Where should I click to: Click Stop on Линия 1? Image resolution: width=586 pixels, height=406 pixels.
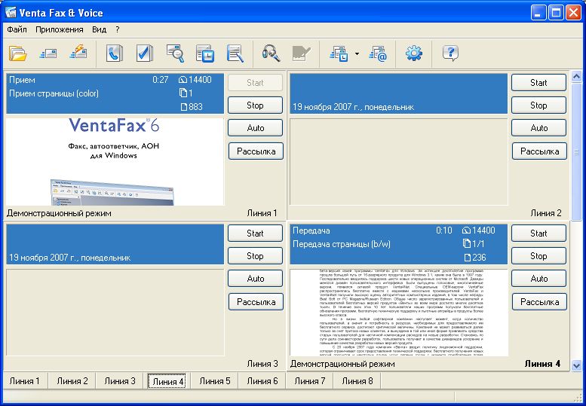(x=255, y=105)
